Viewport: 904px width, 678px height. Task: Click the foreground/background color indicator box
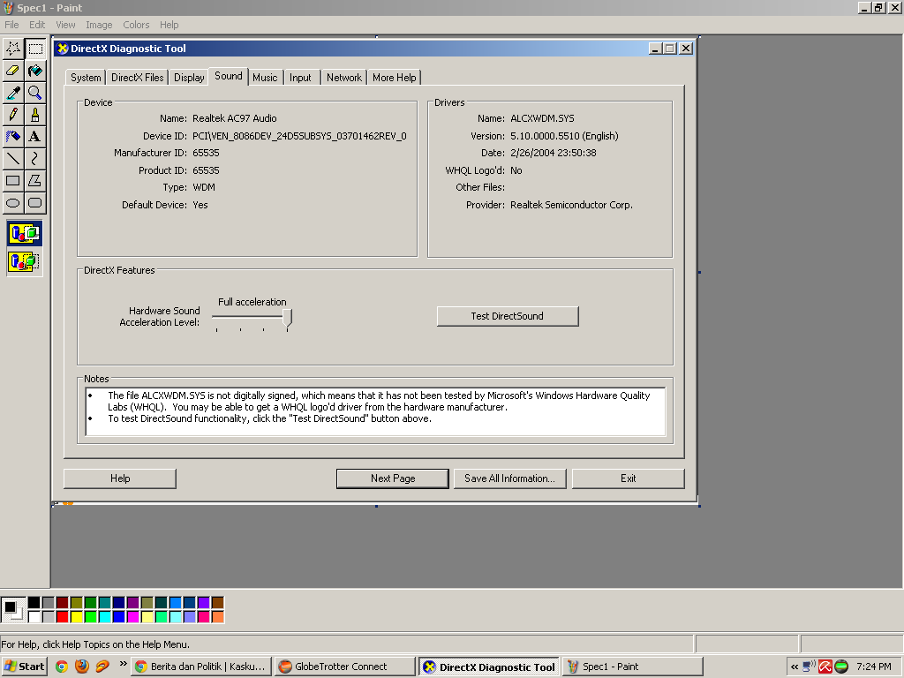12,610
